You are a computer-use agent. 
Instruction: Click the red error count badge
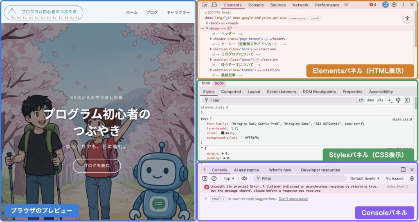coord(373,5)
